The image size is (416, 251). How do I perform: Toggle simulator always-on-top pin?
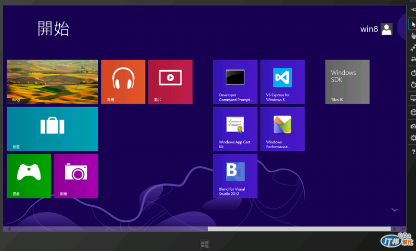tap(413, 10)
